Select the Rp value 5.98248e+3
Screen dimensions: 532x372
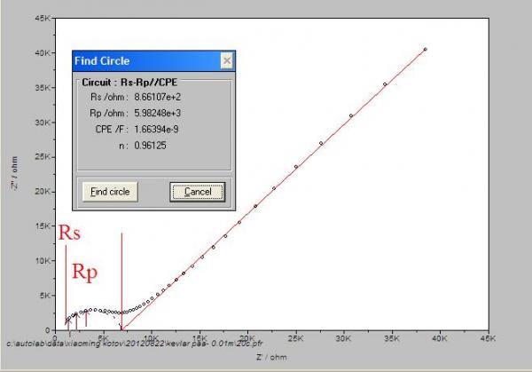tap(158, 113)
